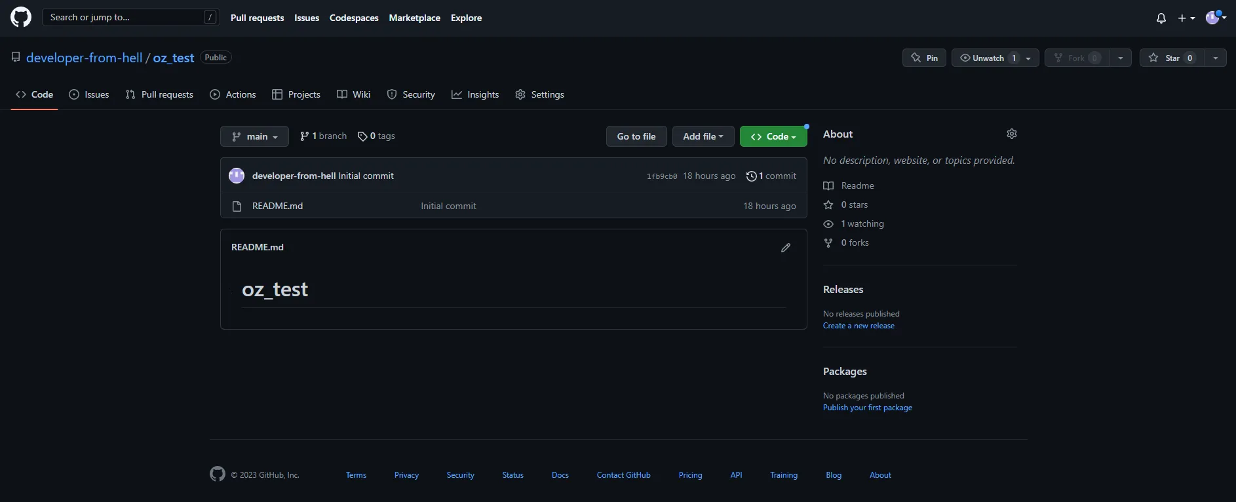Open the README.md file
The height and width of the screenshot is (502, 1236).
click(x=277, y=206)
